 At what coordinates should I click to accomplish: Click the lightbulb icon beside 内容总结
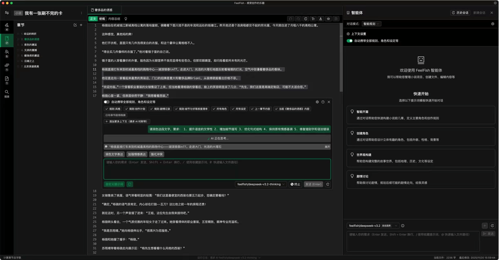tap(126, 19)
